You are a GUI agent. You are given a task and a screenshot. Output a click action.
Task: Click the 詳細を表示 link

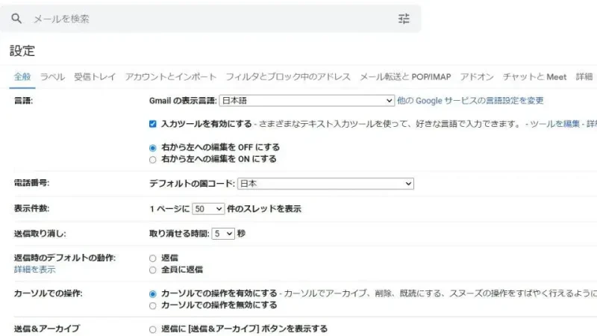pyautogui.click(x=34, y=270)
